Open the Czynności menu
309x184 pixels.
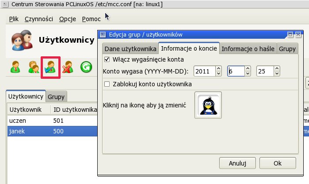point(39,19)
